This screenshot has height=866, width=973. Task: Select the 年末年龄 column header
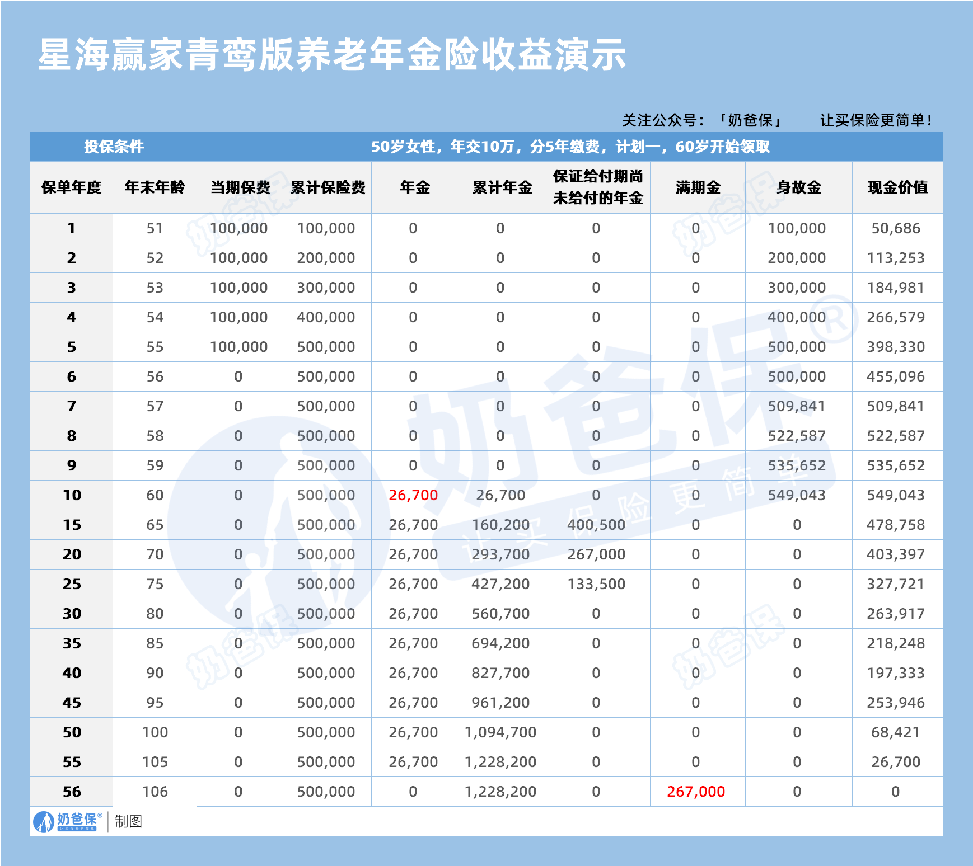coord(155,189)
